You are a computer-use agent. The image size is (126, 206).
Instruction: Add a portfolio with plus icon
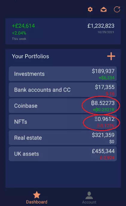(111, 56)
